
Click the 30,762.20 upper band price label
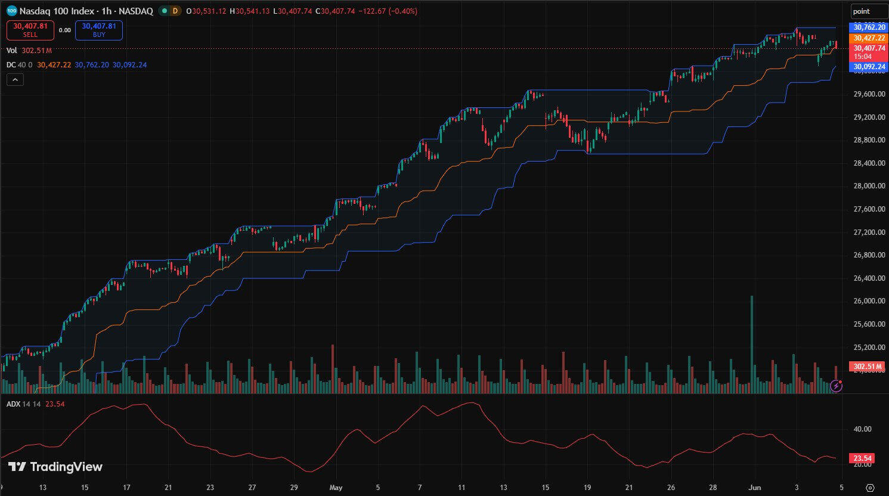869,27
